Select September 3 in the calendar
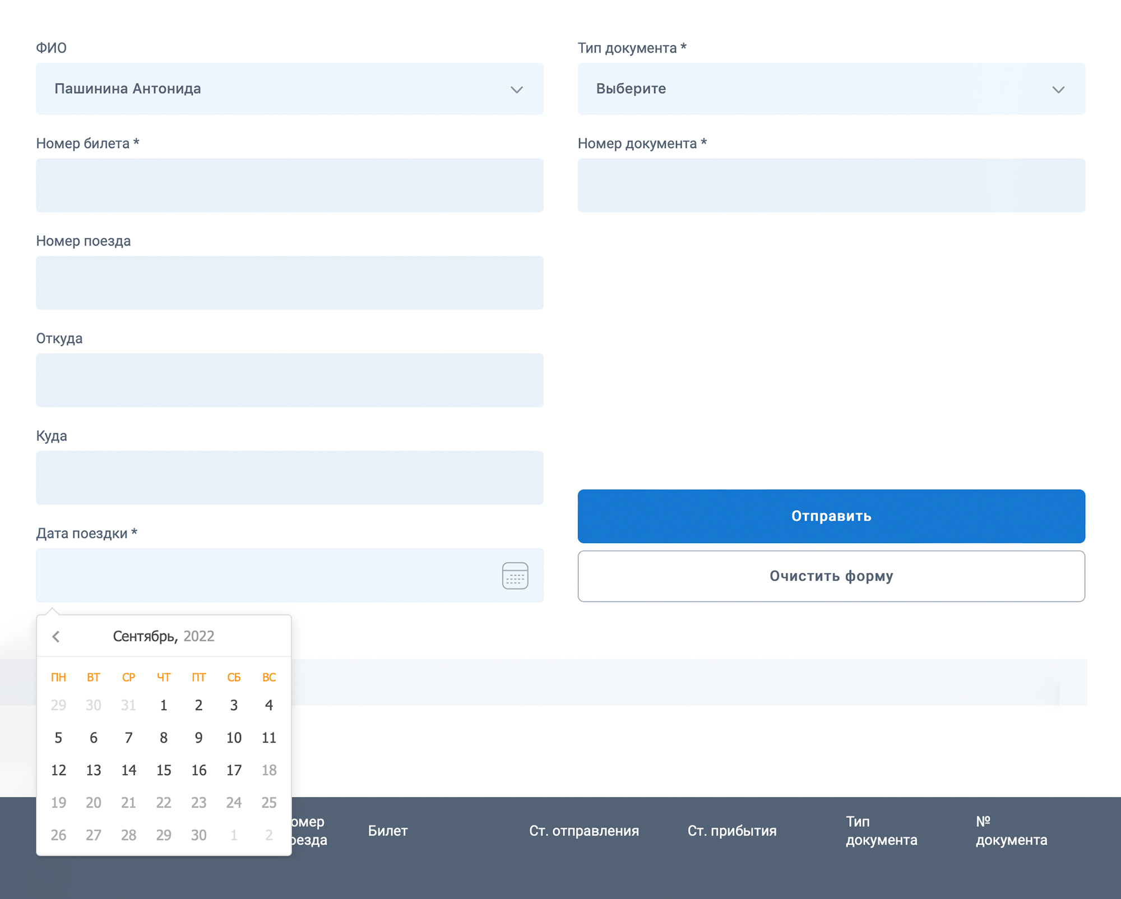The height and width of the screenshot is (899, 1121). click(x=234, y=705)
